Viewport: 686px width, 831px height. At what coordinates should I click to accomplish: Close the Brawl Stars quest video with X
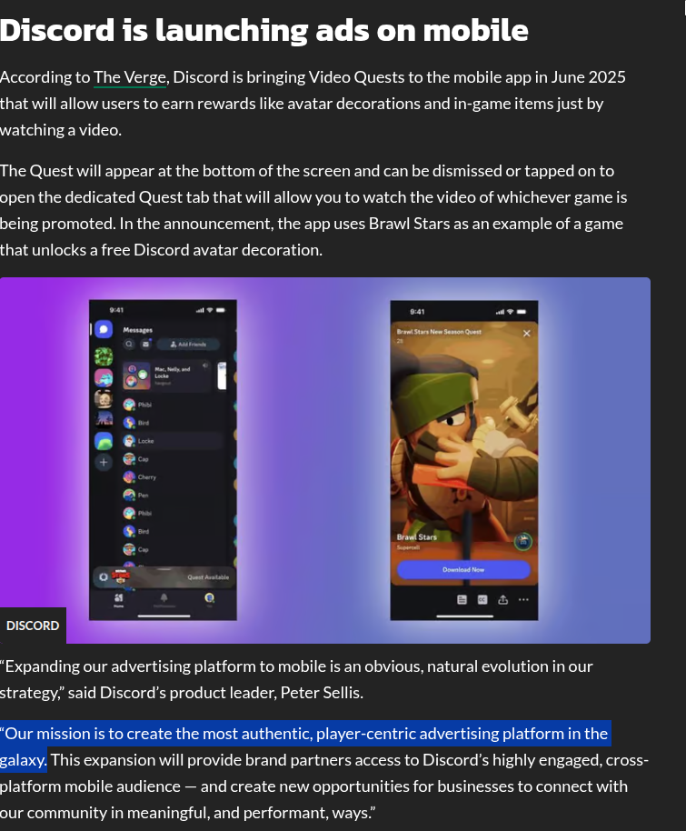pos(527,334)
